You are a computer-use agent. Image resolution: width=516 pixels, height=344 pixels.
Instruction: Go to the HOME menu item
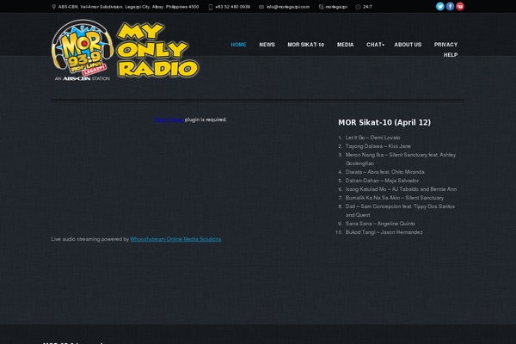coord(238,45)
